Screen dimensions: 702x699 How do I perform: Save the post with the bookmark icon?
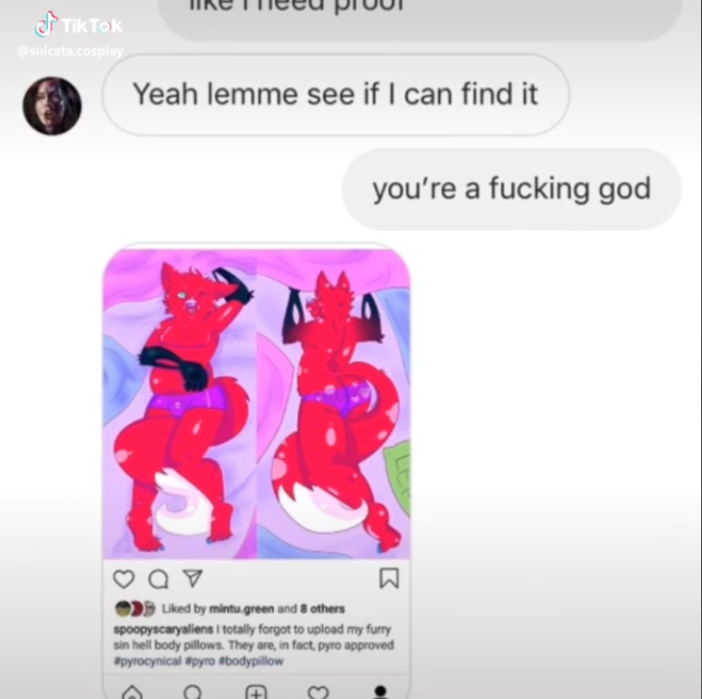click(388, 578)
